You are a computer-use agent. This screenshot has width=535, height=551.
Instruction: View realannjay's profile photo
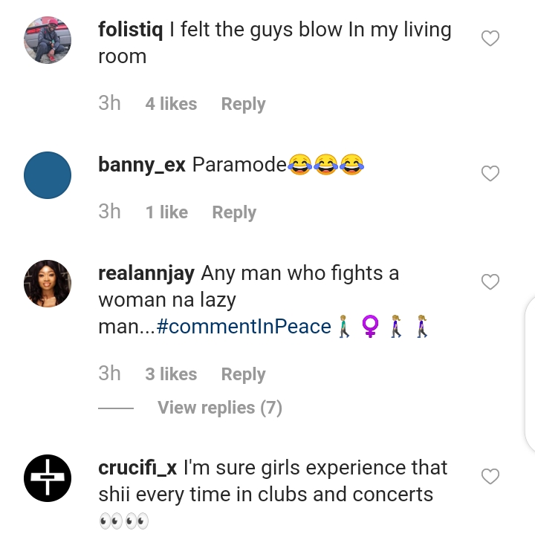48,283
